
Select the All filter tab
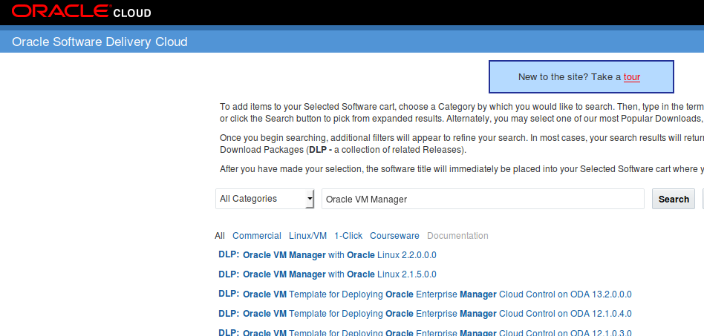pyautogui.click(x=220, y=236)
